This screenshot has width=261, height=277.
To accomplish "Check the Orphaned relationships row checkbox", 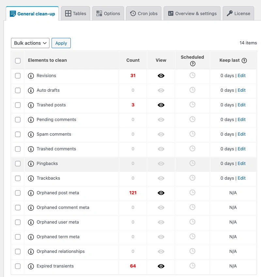I will [18, 252].
